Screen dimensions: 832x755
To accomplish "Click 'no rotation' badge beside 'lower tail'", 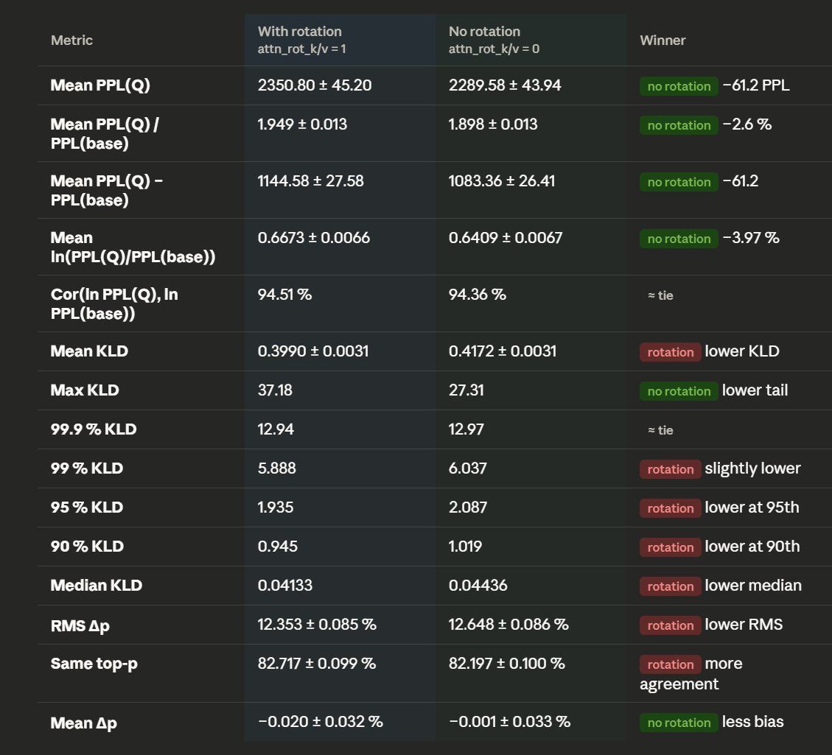I will pyautogui.click(x=679, y=391).
